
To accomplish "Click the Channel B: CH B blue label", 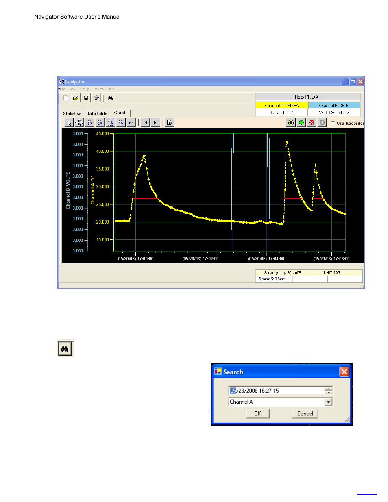I will coord(334,106).
